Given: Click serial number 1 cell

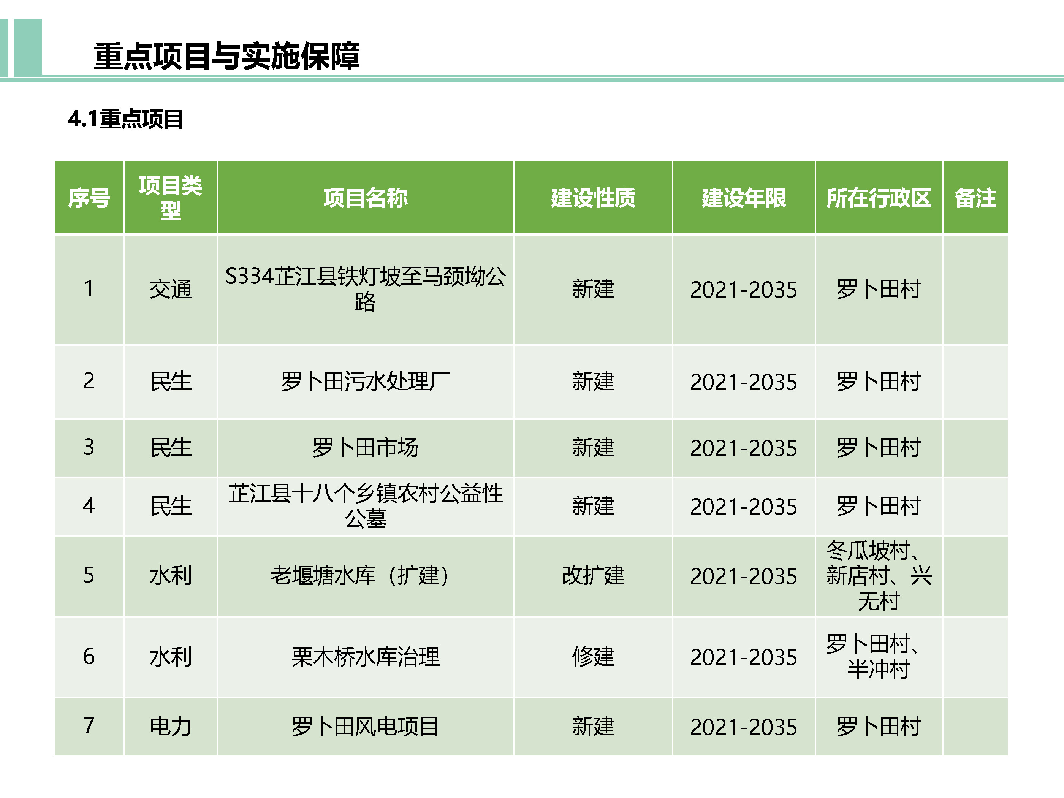Looking at the screenshot, I should click(89, 289).
